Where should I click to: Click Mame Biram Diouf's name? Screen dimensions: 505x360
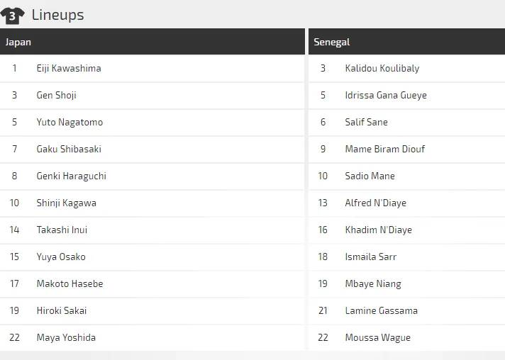(384, 150)
